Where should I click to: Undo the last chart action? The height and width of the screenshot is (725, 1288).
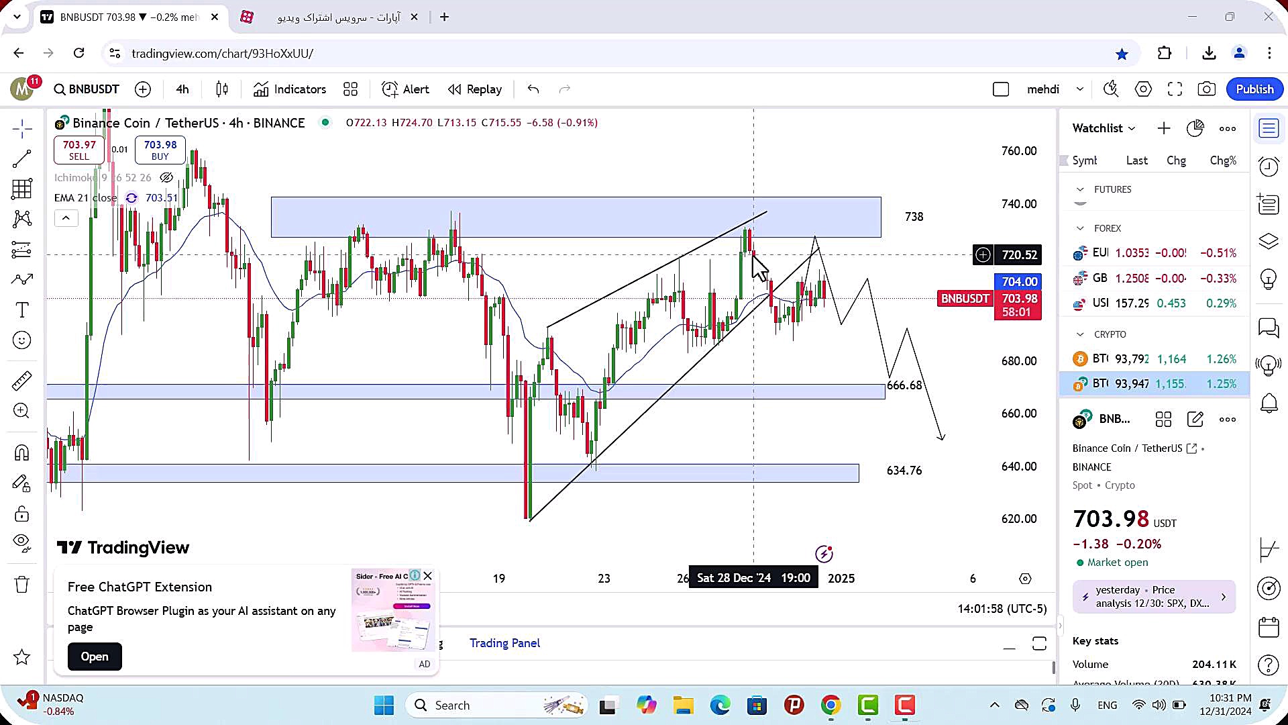[533, 89]
